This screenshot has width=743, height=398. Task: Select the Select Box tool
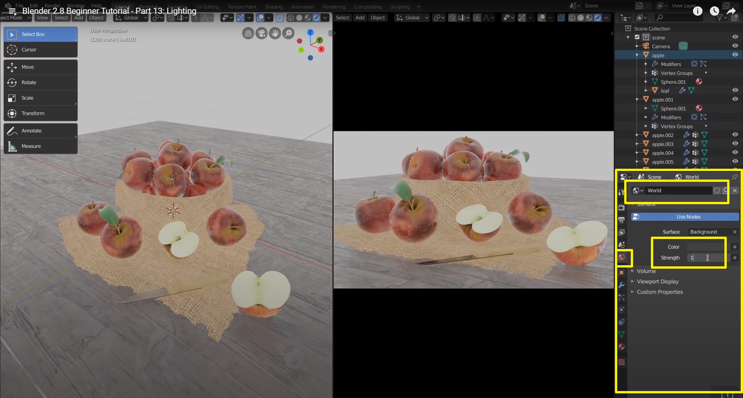pyautogui.click(x=41, y=34)
